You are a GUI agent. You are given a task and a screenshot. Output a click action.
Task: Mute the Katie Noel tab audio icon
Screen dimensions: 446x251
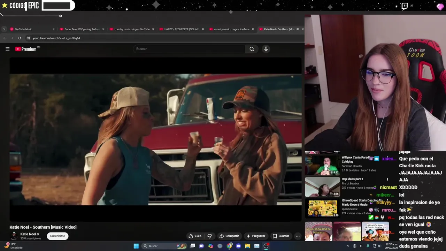(x=298, y=29)
